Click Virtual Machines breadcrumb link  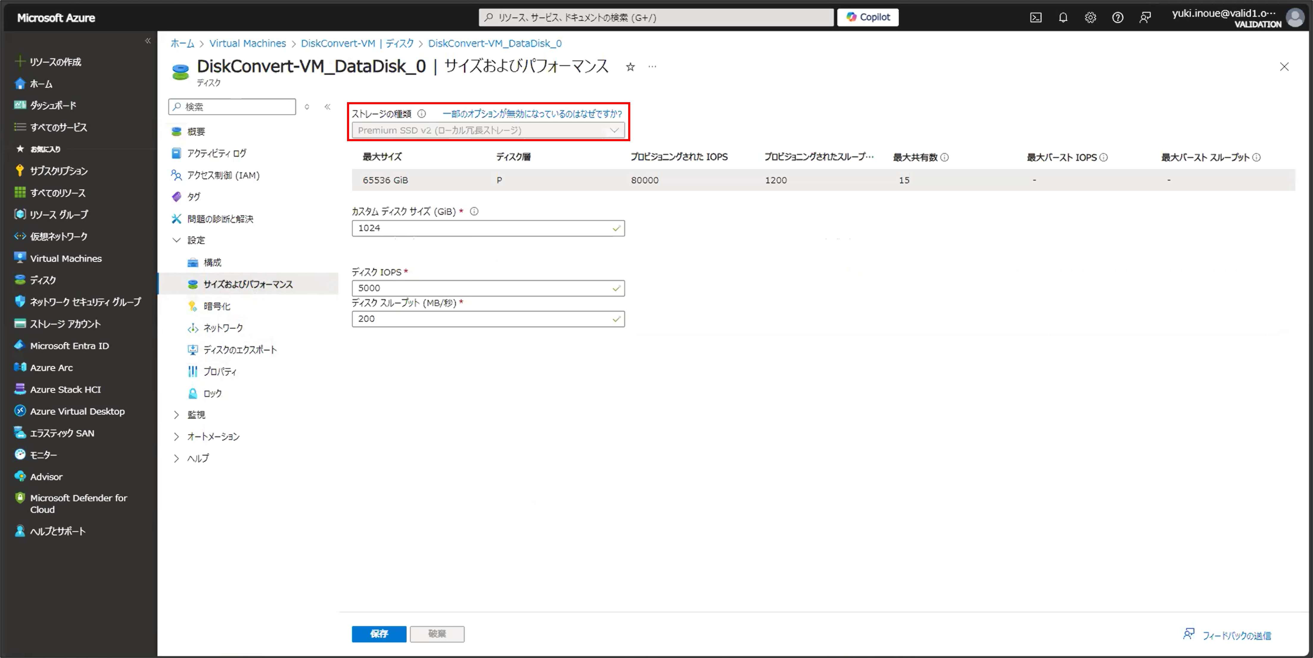[x=248, y=43]
